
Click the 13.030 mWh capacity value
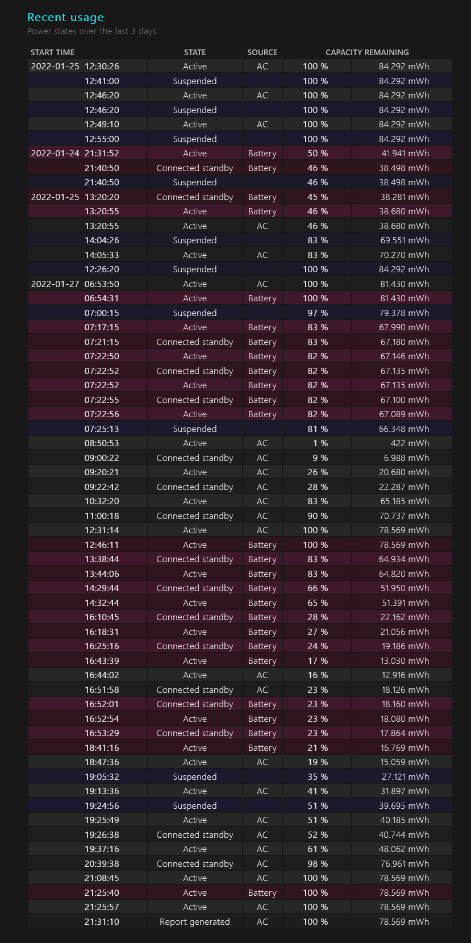[405, 661]
